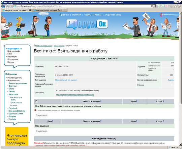
Task: Click hint dot by Статус in top table
Action: coord(163,101)
